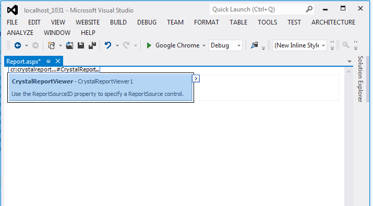The width and height of the screenshot is (373, 206).
Task: Open the Solution Explorer side panel
Action: [x=360, y=79]
